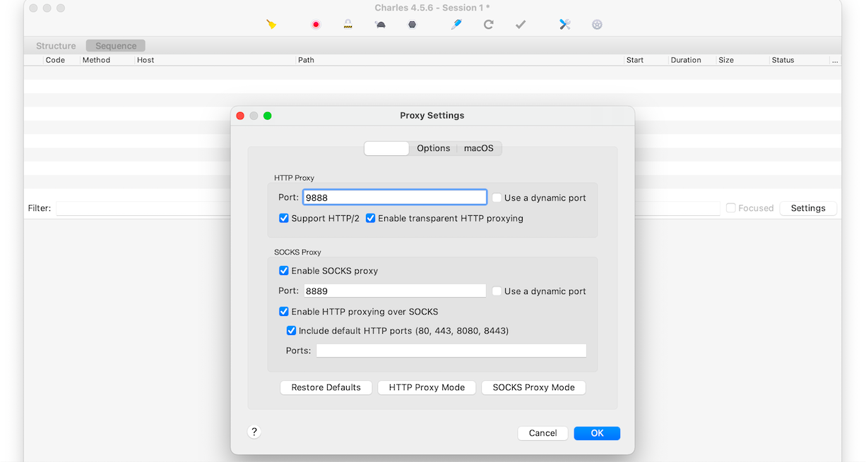
Task: Toggle the Focused checkbox in main window
Action: (731, 208)
